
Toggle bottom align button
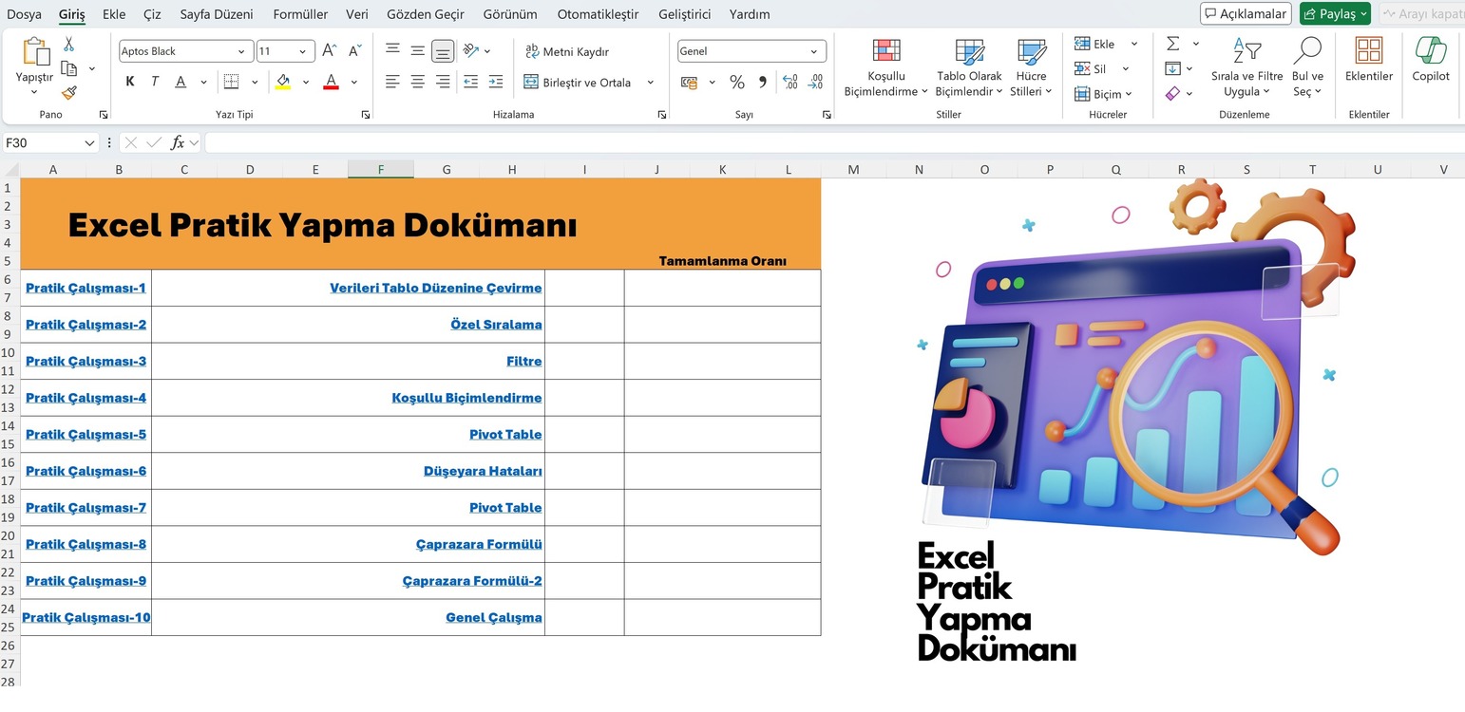pos(443,51)
